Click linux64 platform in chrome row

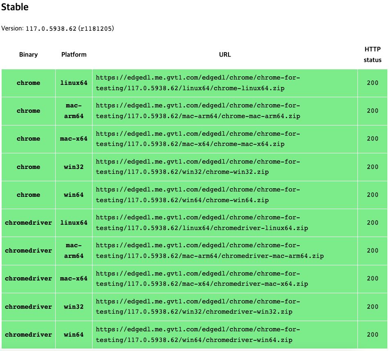click(x=74, y=83)
